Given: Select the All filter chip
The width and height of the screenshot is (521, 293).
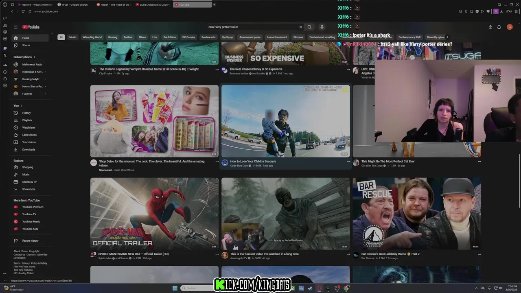Looking at the screenshot, I should [x=61, y=37].
